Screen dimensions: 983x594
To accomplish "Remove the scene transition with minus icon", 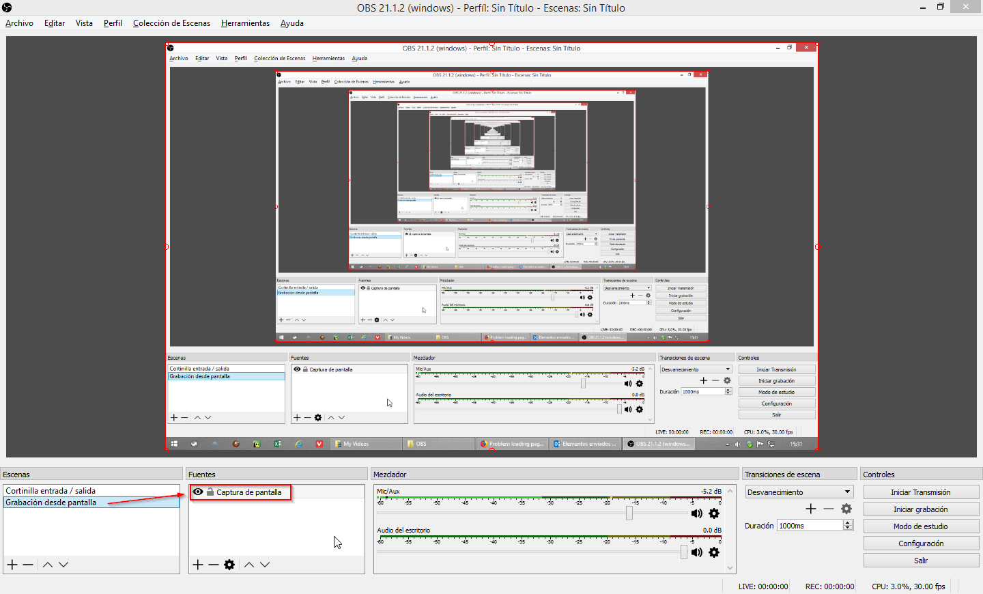I will point(829,509).
